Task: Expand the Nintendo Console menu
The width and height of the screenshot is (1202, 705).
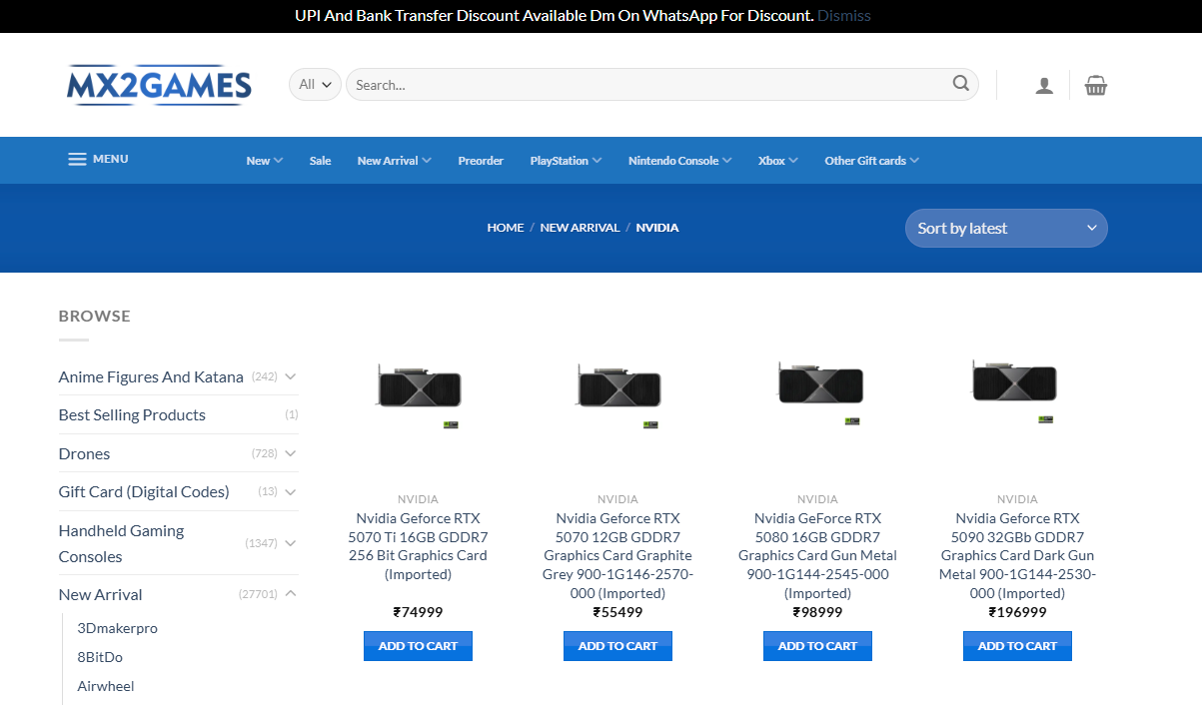Action: click(680, 161)
